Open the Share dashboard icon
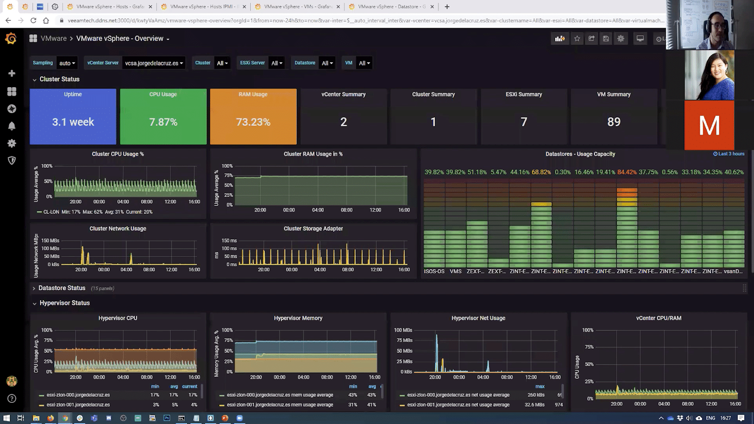 coord(591,38)
